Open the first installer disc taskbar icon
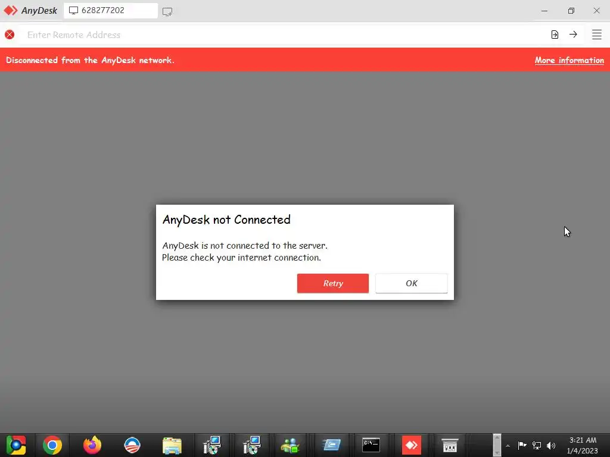This screenshot has width=610, height=457. pyautogui.click(x=212, y=445)
